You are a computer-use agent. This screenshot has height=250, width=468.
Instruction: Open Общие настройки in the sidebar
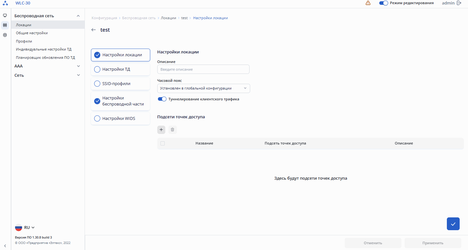[32, 33]
